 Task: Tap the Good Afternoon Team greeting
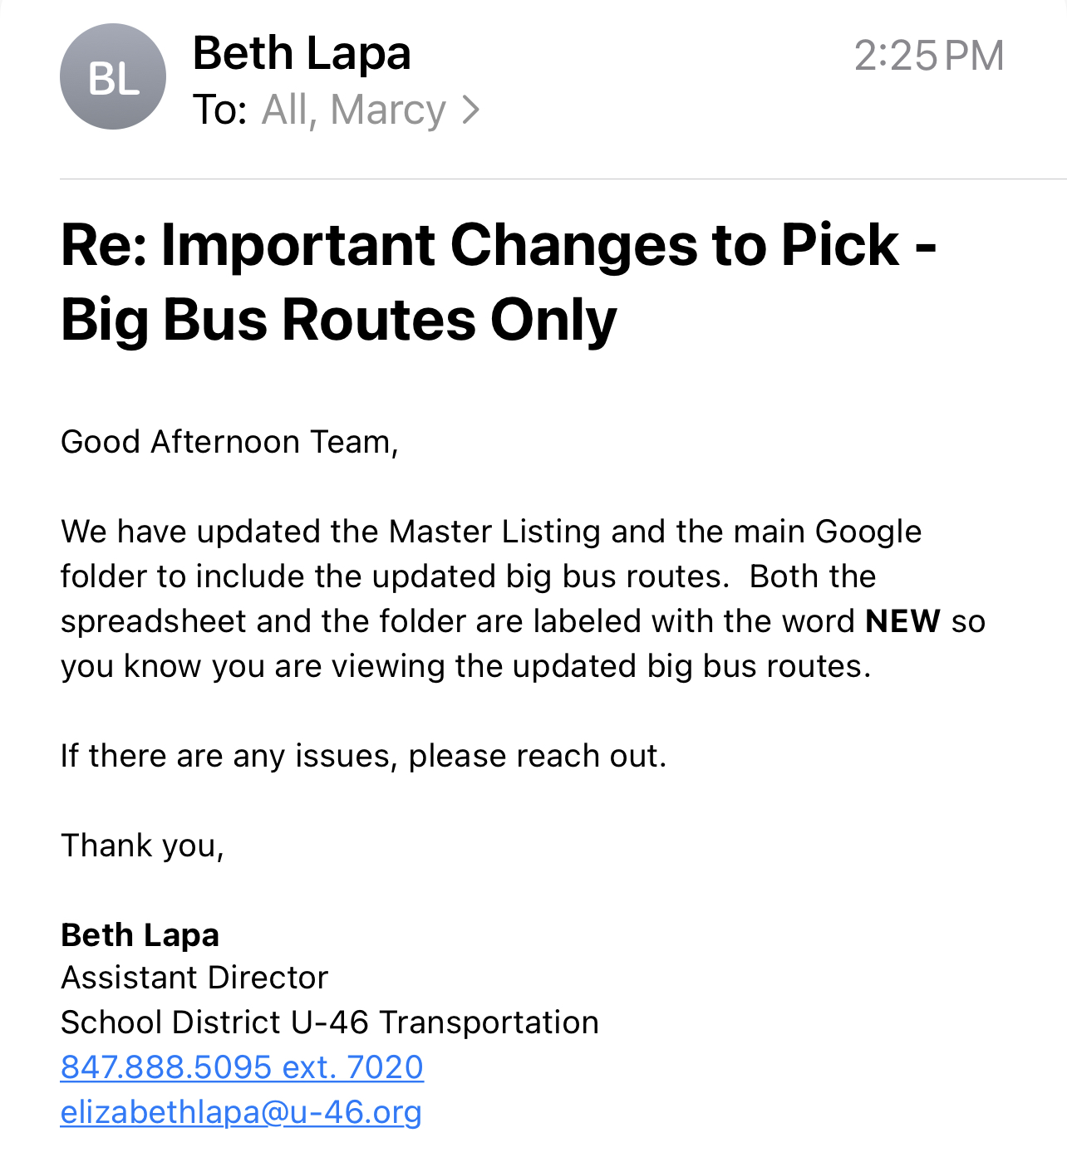pos(230,442)
